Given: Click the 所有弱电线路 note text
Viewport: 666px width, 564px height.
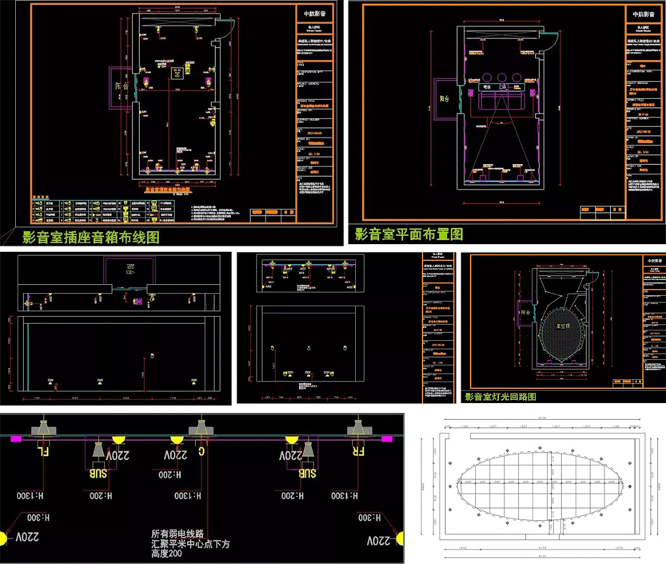Looking at the screenshot, I should (177, 533).
